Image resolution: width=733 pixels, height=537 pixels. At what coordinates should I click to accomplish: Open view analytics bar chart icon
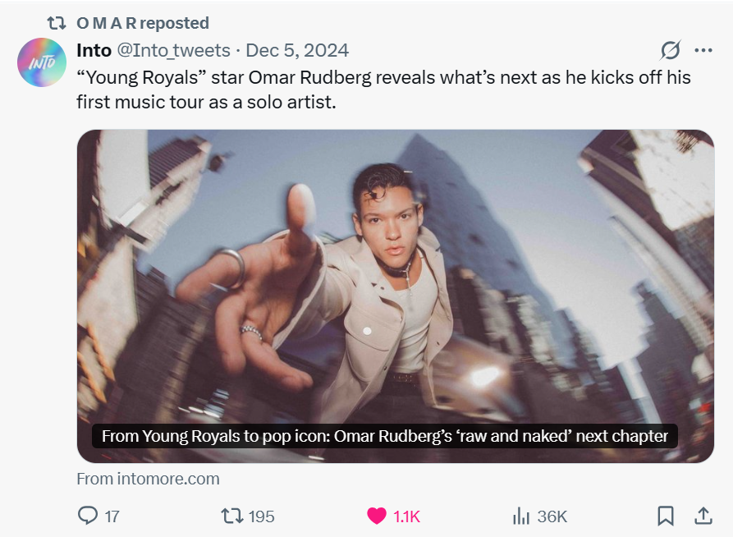coord(520,516)
